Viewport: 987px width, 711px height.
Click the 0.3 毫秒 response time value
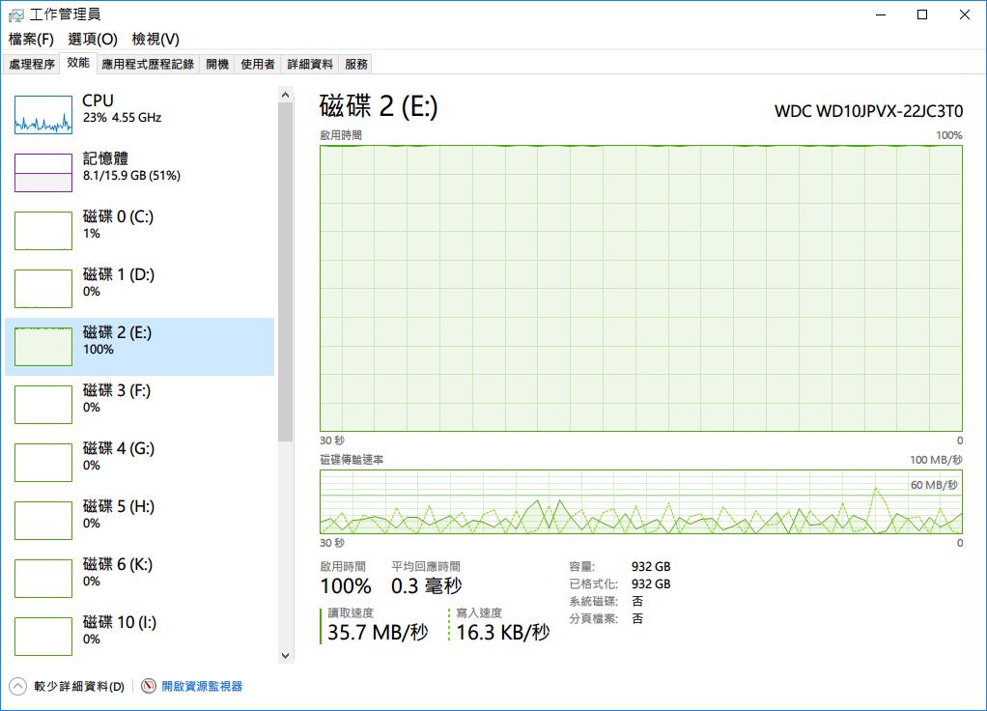(x=426, y=586)
